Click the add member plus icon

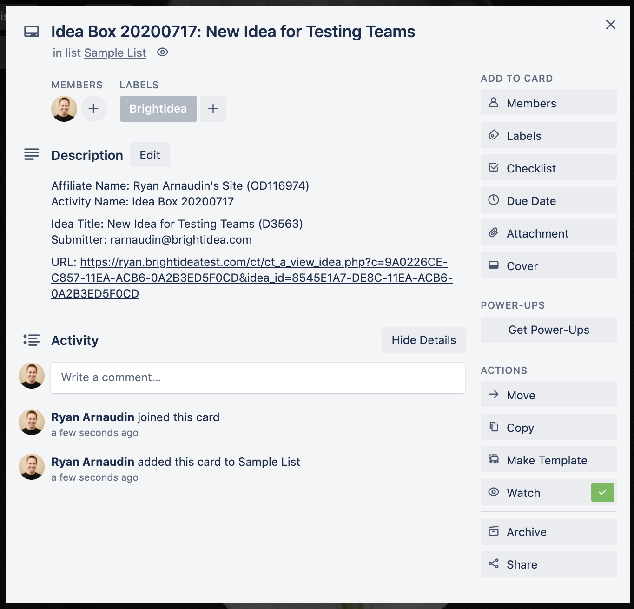[x=94, y=109]
